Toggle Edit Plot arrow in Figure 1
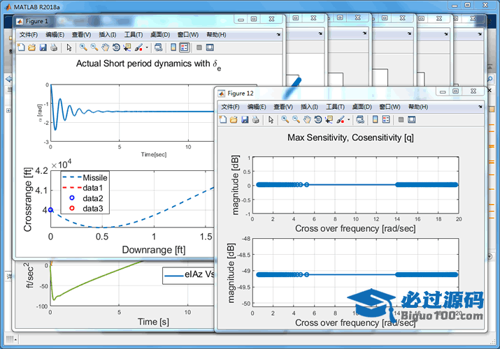This screenshot has width=500, height=349. [x=69, y=47]
